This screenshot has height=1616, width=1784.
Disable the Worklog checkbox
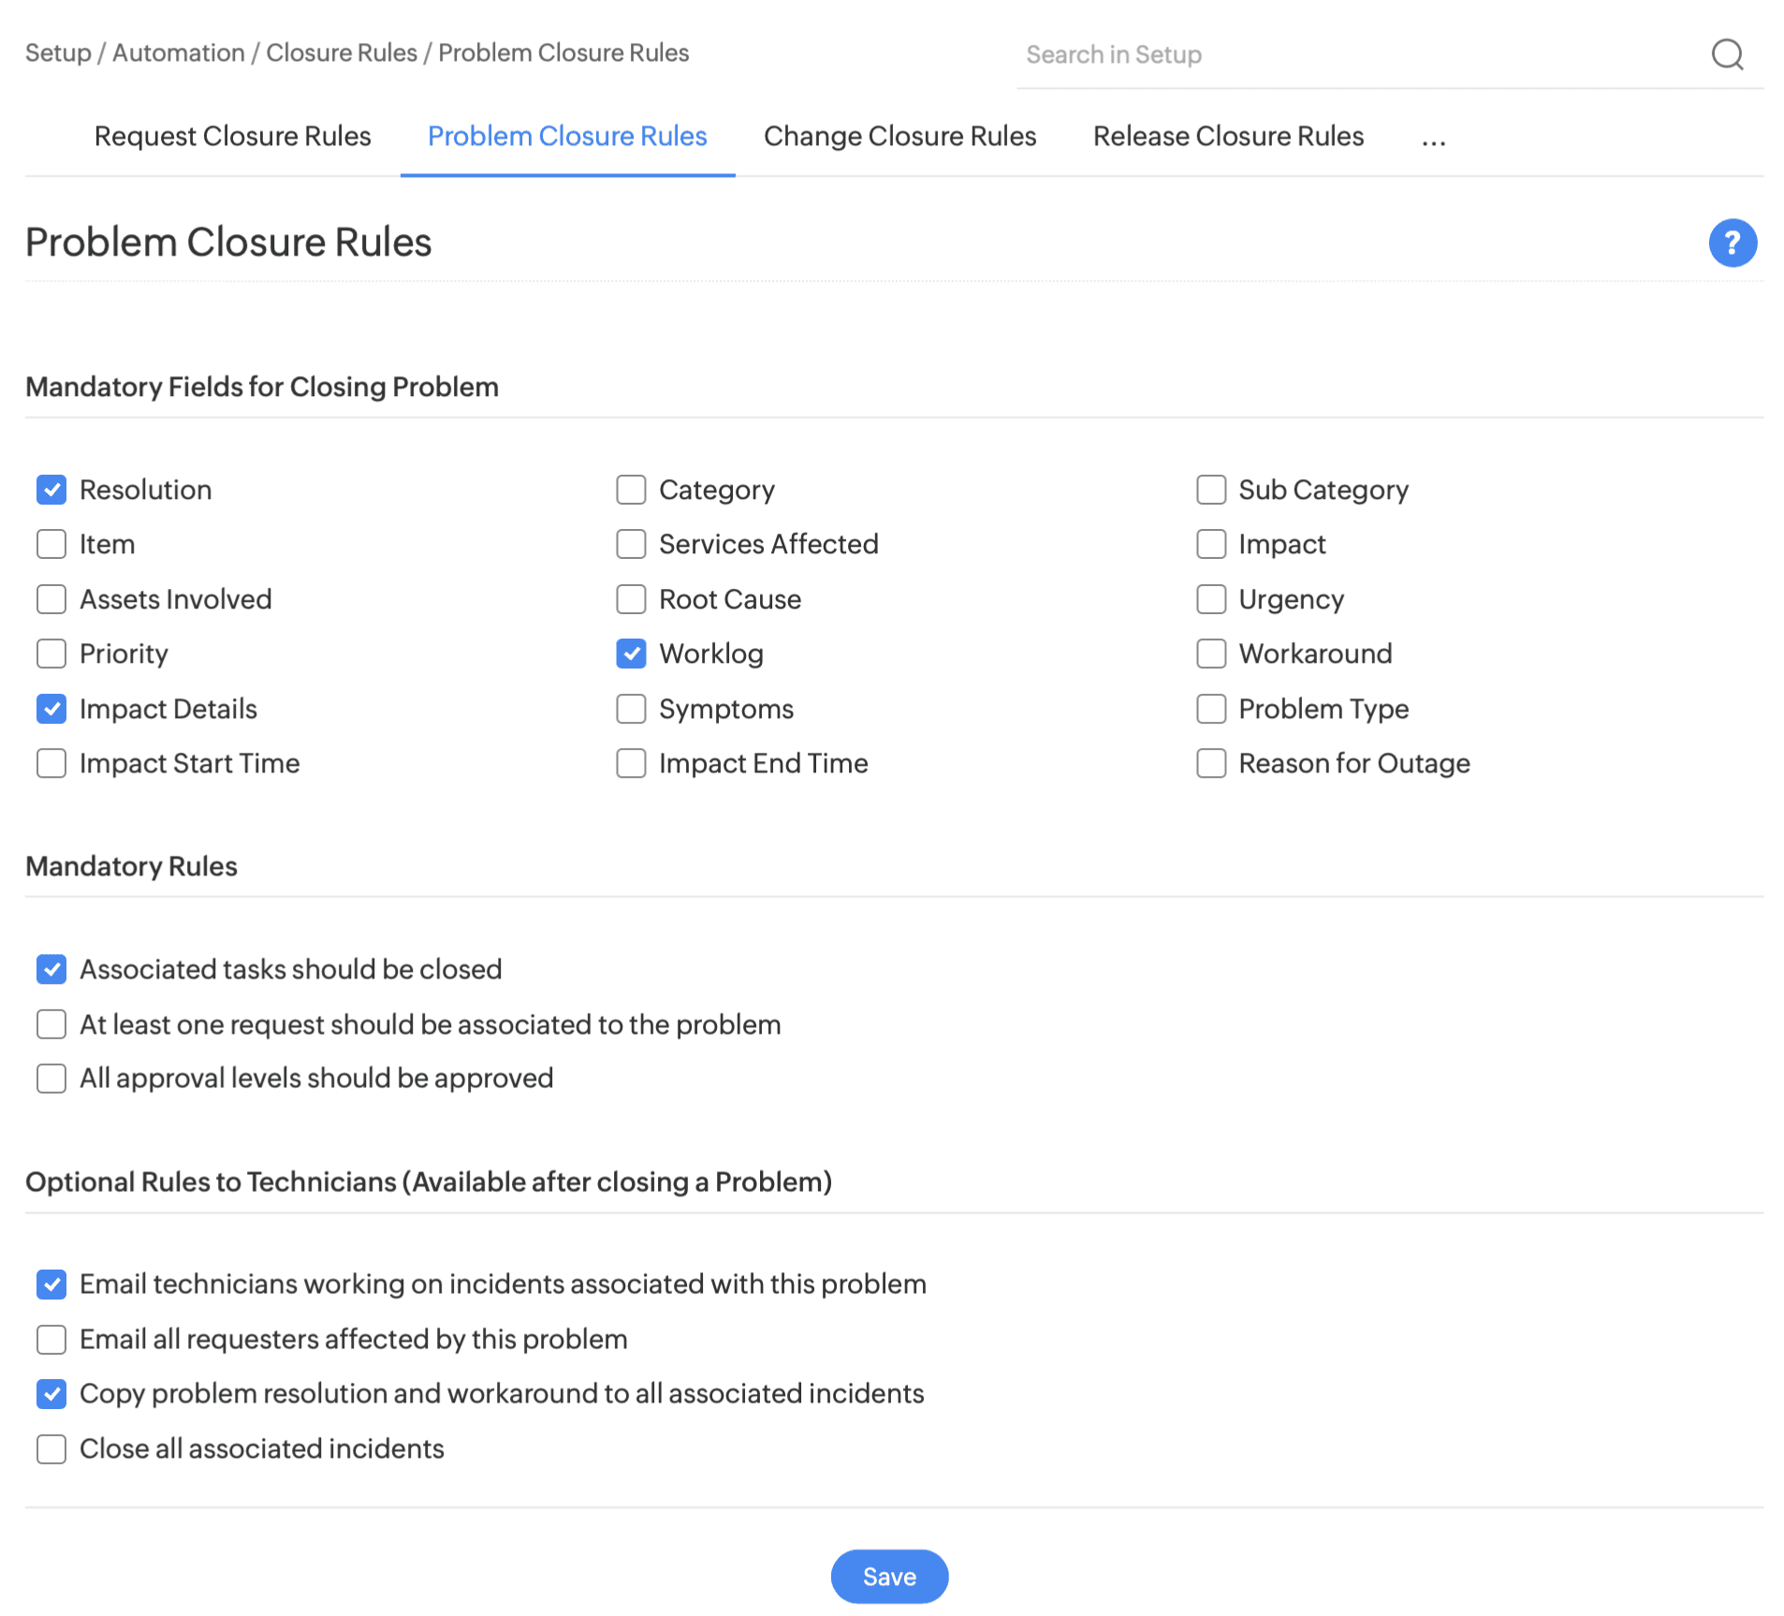point(631,654)
